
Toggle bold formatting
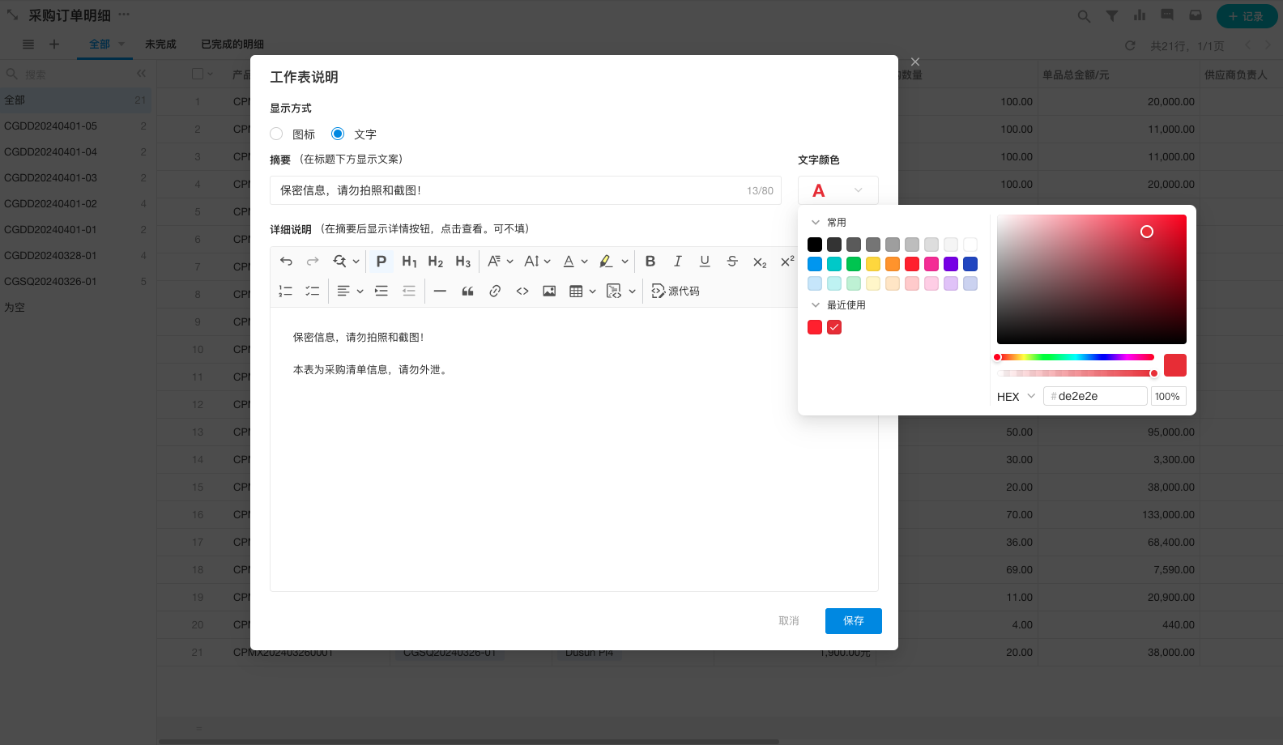point(650,262)
